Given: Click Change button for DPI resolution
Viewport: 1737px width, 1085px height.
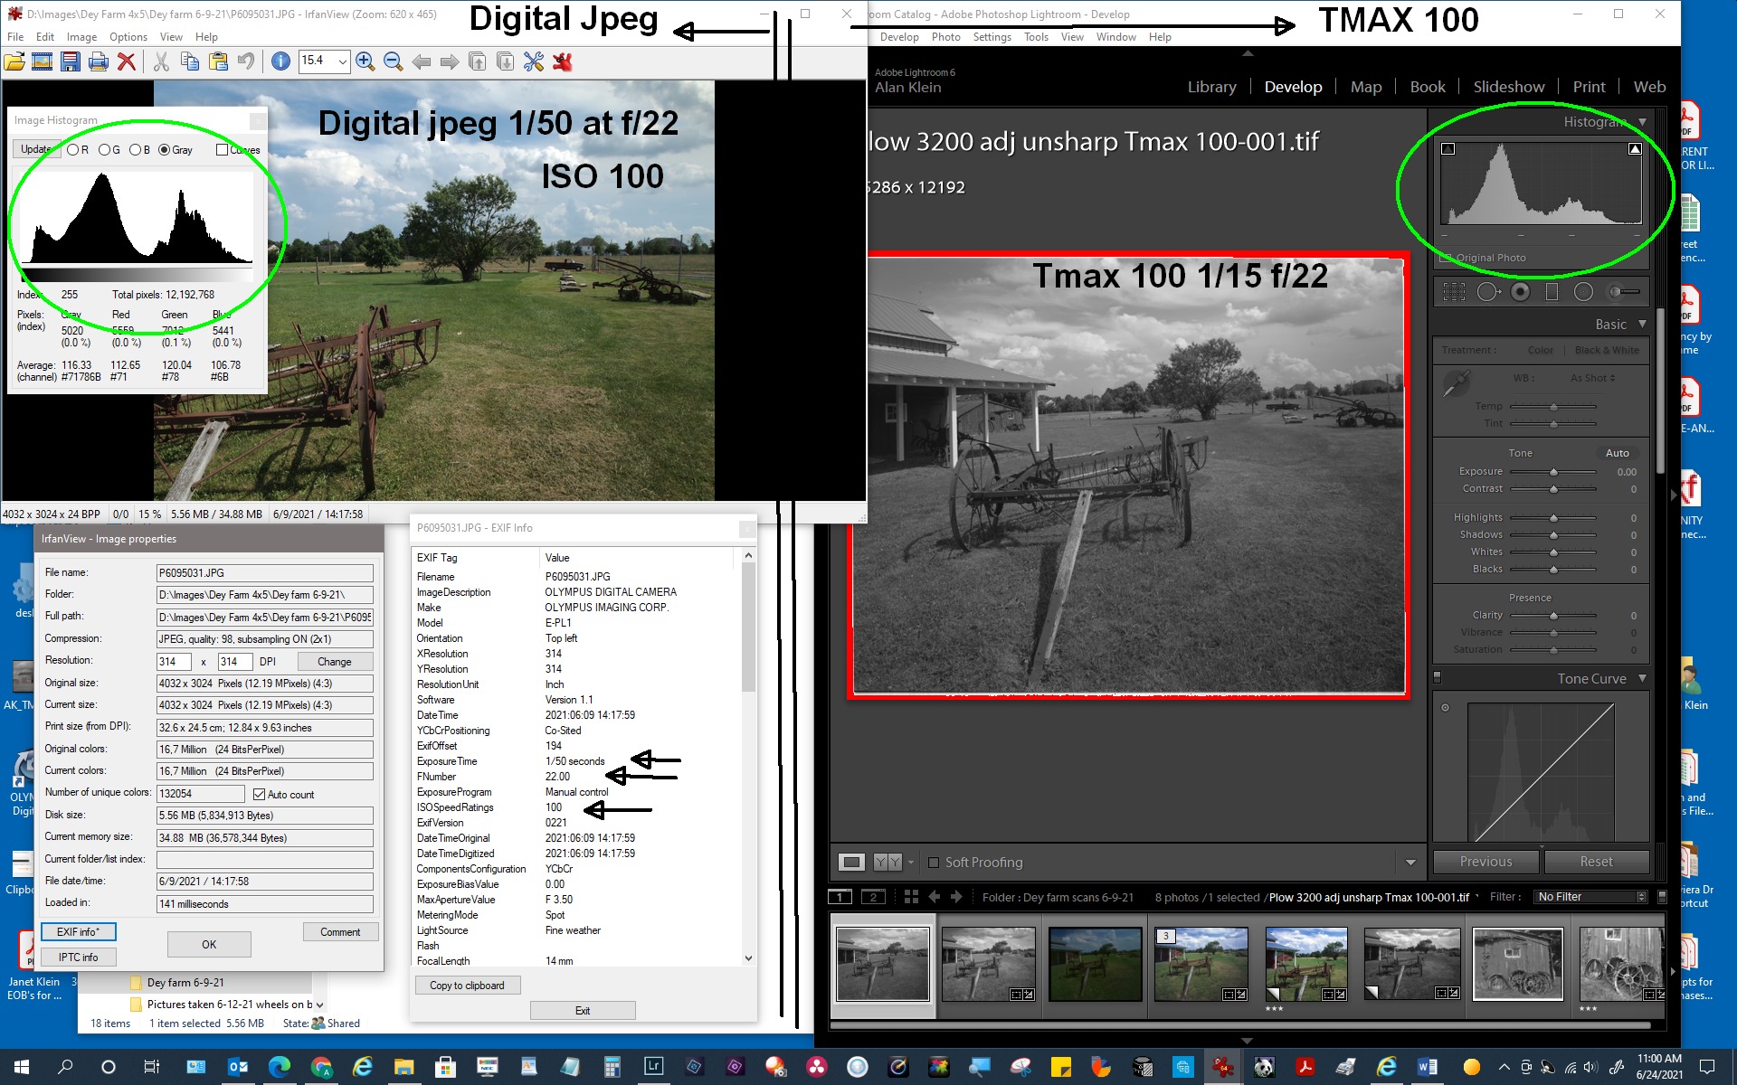Looking at the screenshot, I should 334,662.
